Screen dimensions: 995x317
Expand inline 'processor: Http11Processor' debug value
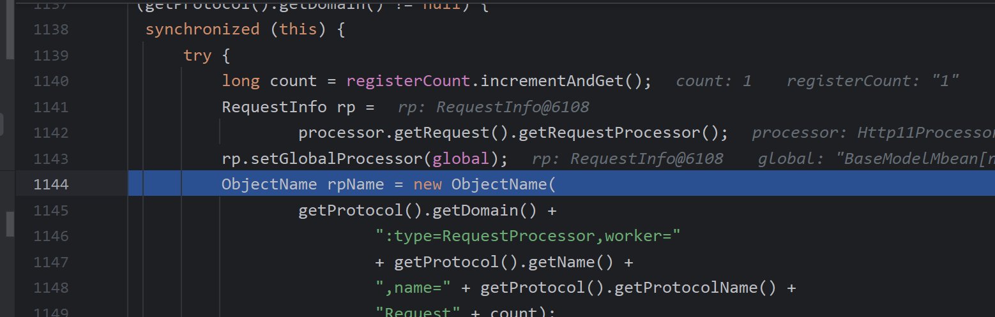click(872, 133)
